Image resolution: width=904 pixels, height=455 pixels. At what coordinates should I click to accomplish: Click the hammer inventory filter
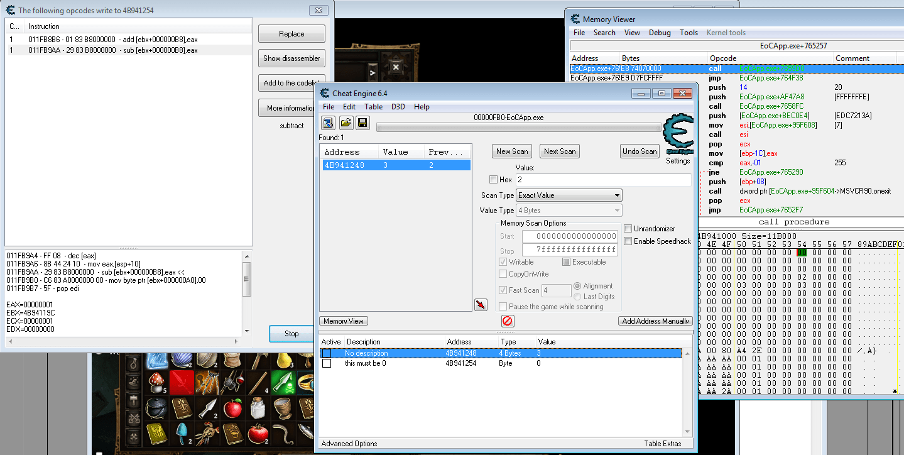[x=134, y=400]
